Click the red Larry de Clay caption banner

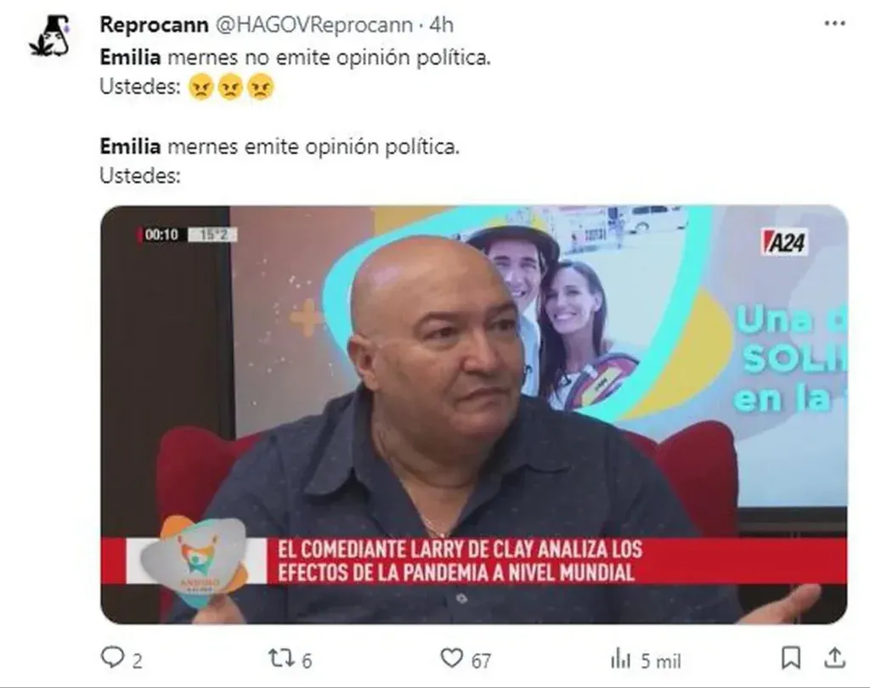474,561
